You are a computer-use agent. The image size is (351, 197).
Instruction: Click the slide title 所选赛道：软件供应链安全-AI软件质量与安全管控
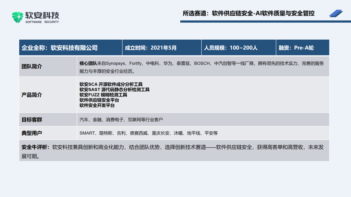click(249, 13)
